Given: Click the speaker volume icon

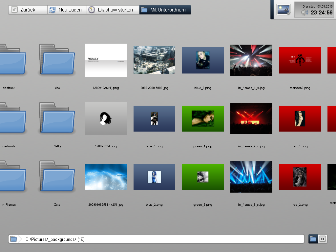Looking at the screenshot, I should coord(304,13).
